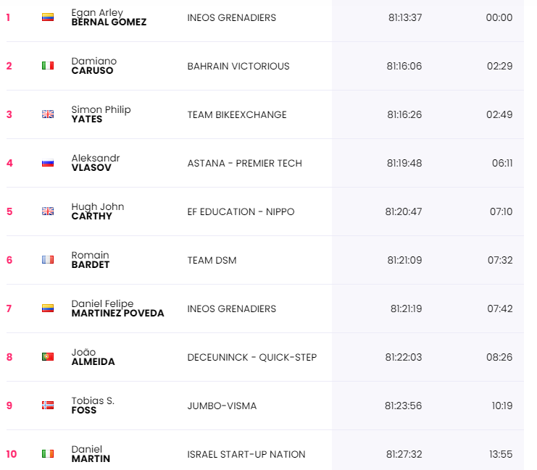Screen dimensions: 537x470
Task: Click the Colombian flag beside Egan Bernal
Action: click(48, 17)
